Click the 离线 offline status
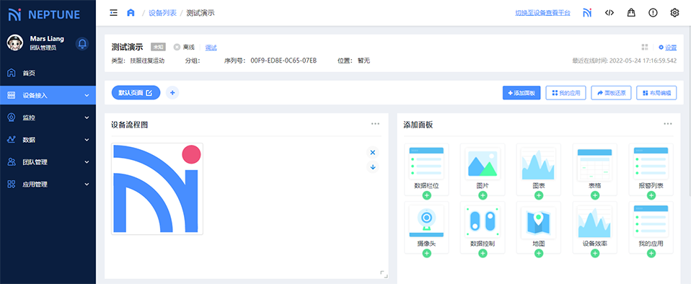The width and height of the screenshot is (691, 284). click(x=184, y=47)
